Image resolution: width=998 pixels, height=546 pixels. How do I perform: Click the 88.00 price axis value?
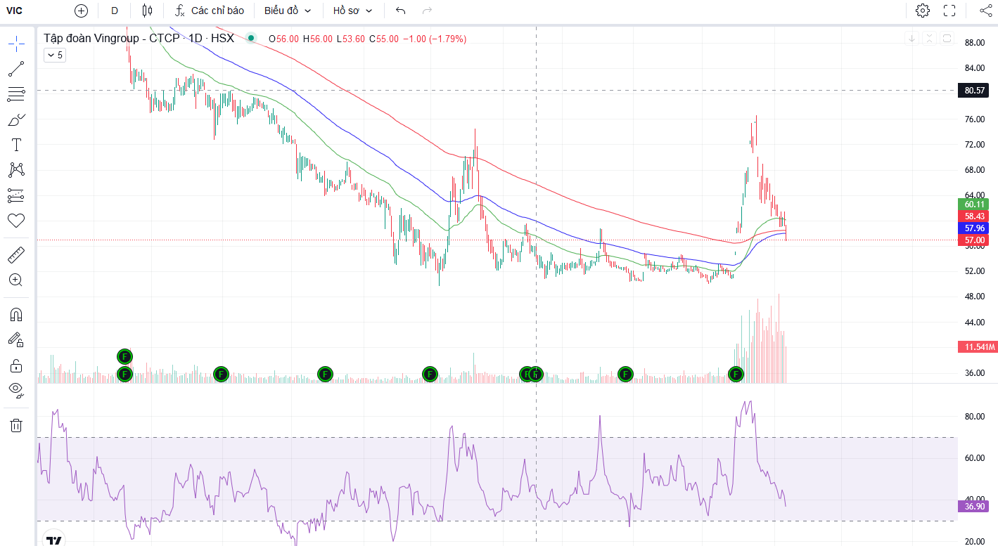pyautogui.click(x=974, y=43)
